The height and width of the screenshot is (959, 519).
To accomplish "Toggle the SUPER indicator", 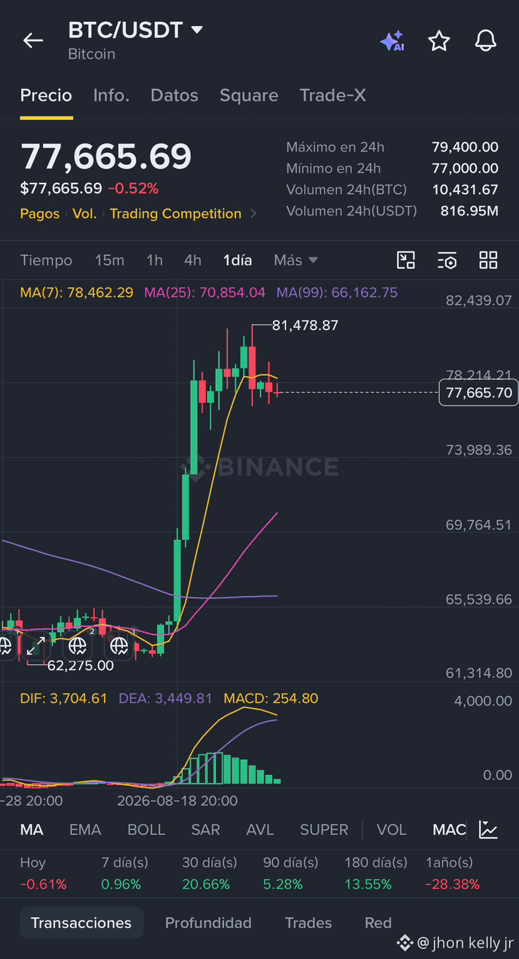I will (x=324, y=829).
